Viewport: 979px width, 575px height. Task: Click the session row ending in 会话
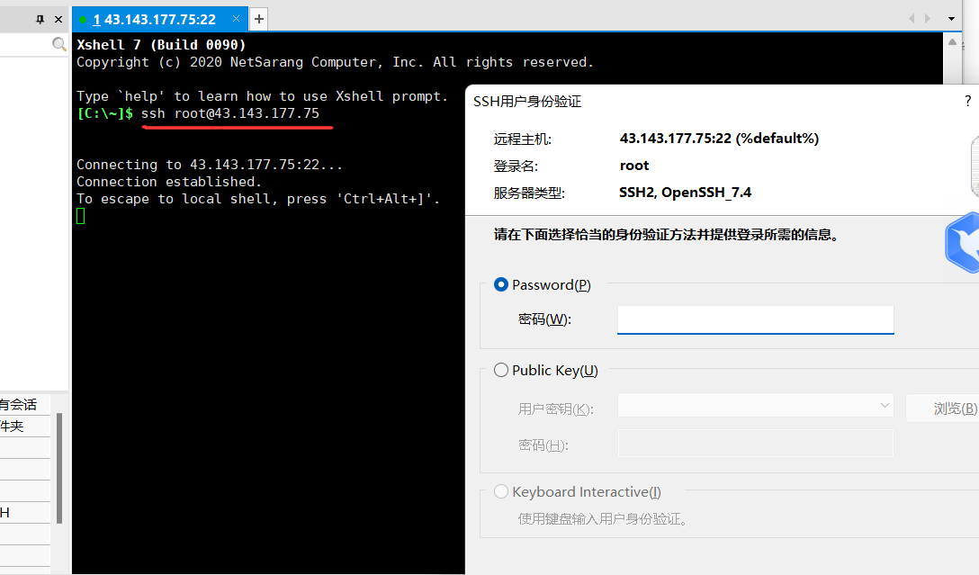24,405
